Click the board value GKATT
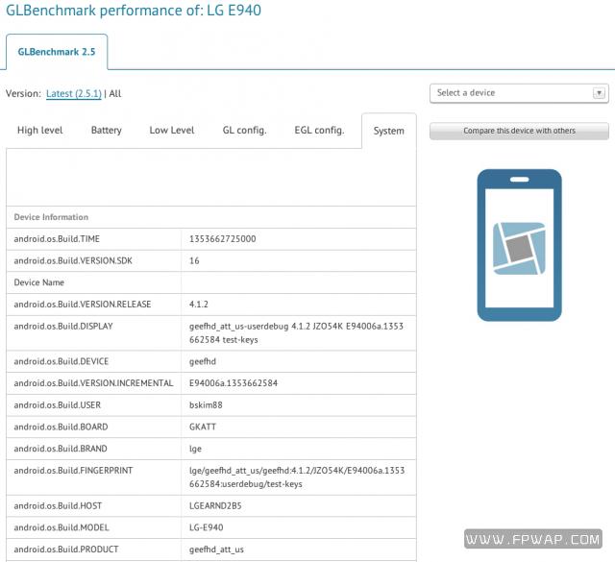 tap(203, 428)
